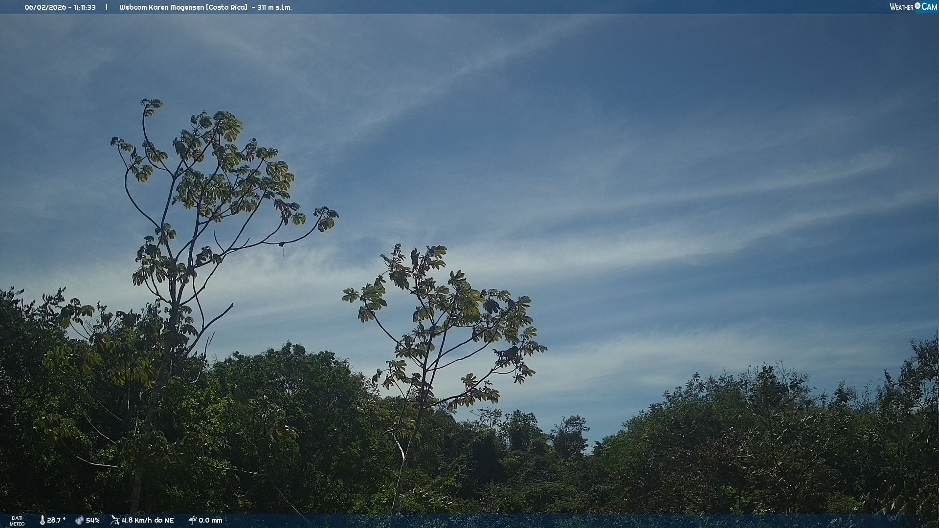Click the WeatherCam logo
The height and width of the screenshot is (528, 939).
tap(913, 7)
